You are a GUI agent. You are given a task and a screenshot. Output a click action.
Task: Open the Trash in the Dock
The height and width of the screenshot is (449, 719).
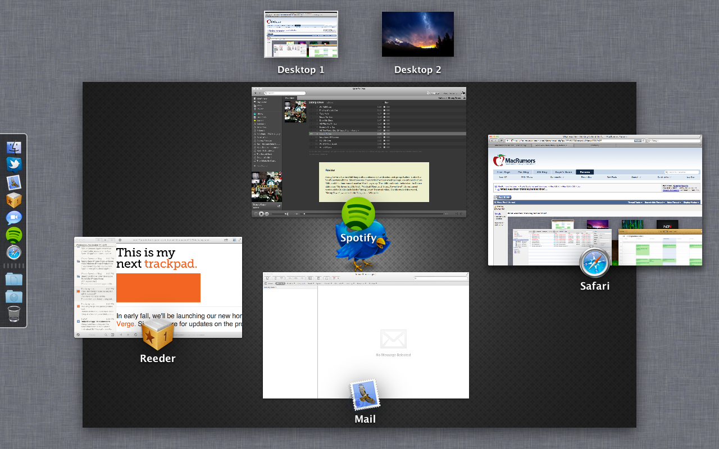(14, 314)
